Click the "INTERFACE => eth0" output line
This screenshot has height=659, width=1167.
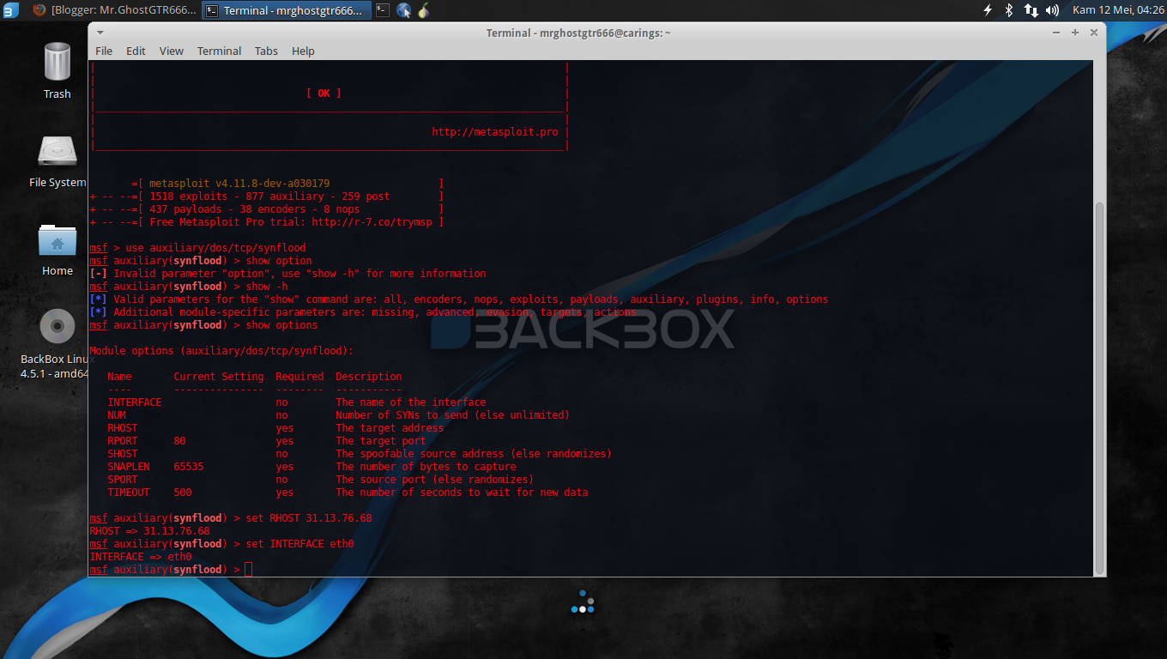coord(141,557)
